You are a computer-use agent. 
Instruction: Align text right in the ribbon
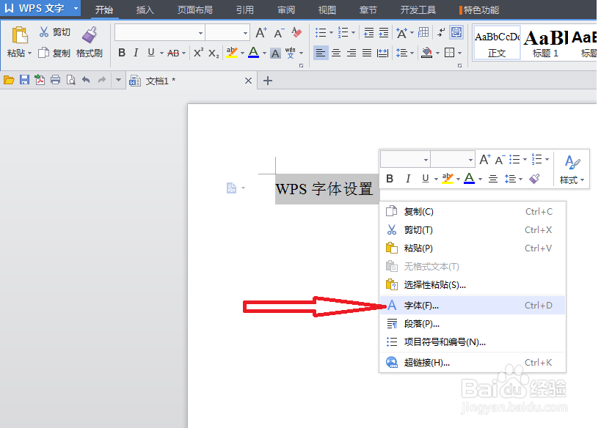(x=351, y=53)
